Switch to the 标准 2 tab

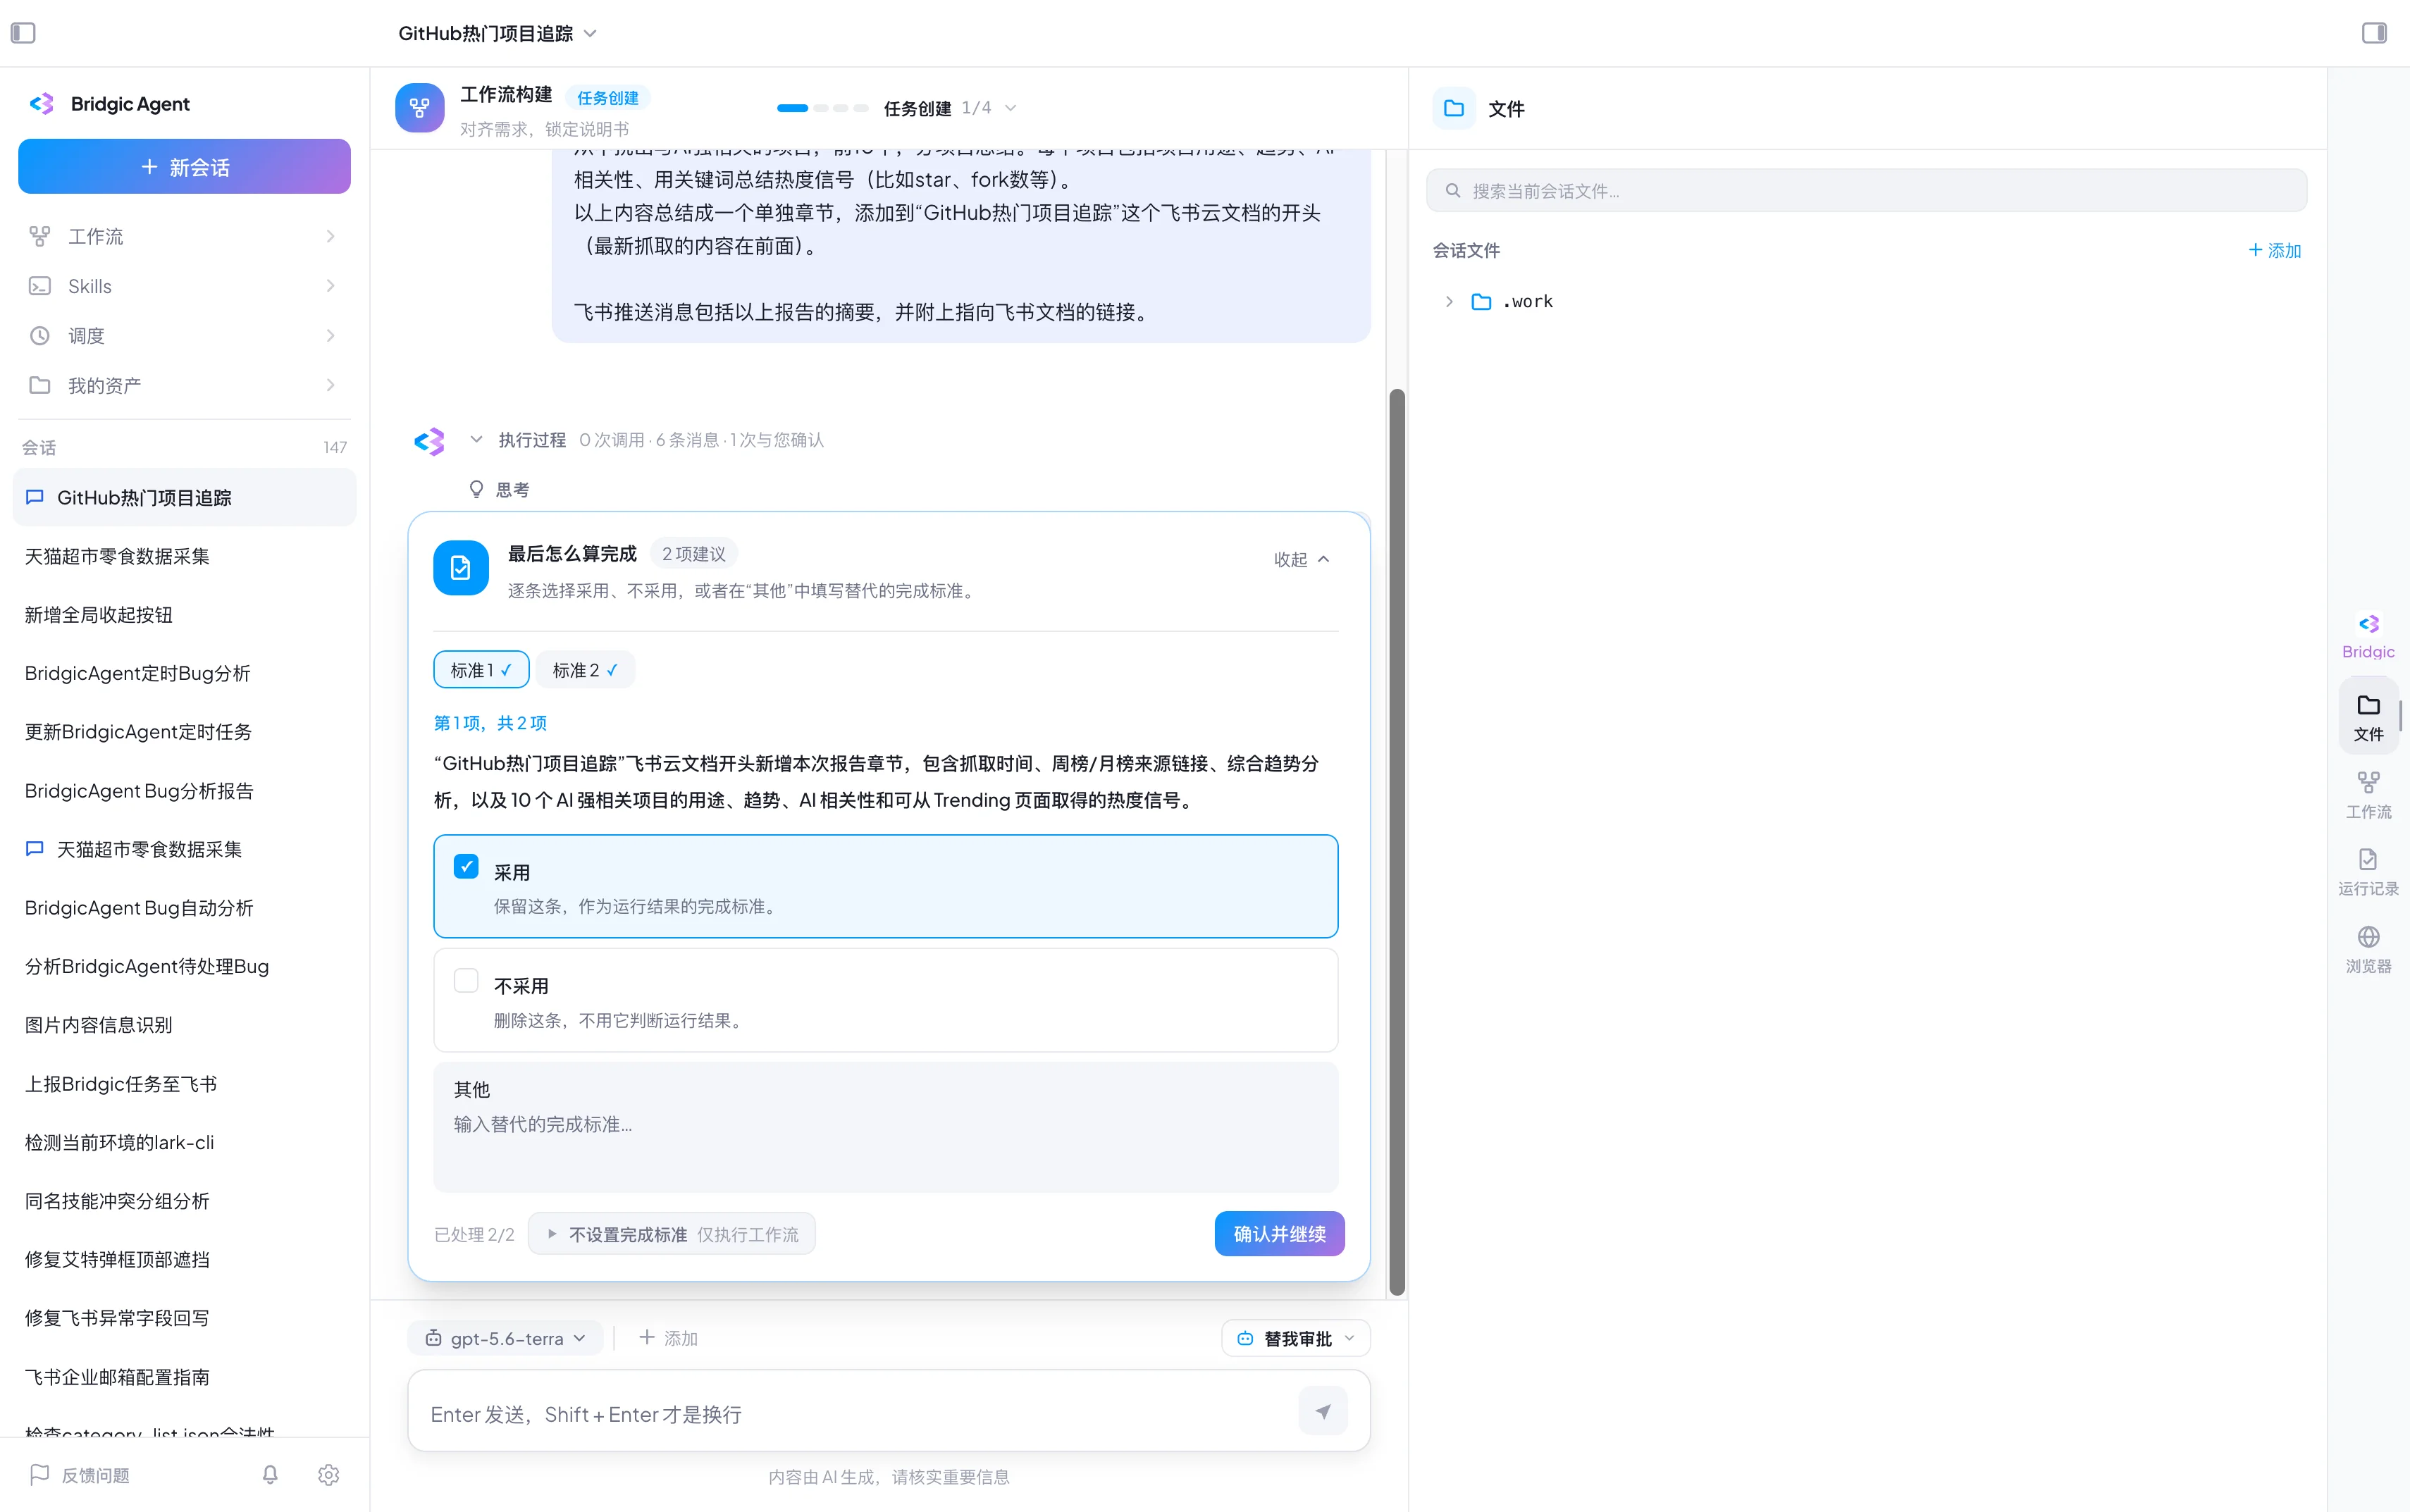[x=585, y=670]
